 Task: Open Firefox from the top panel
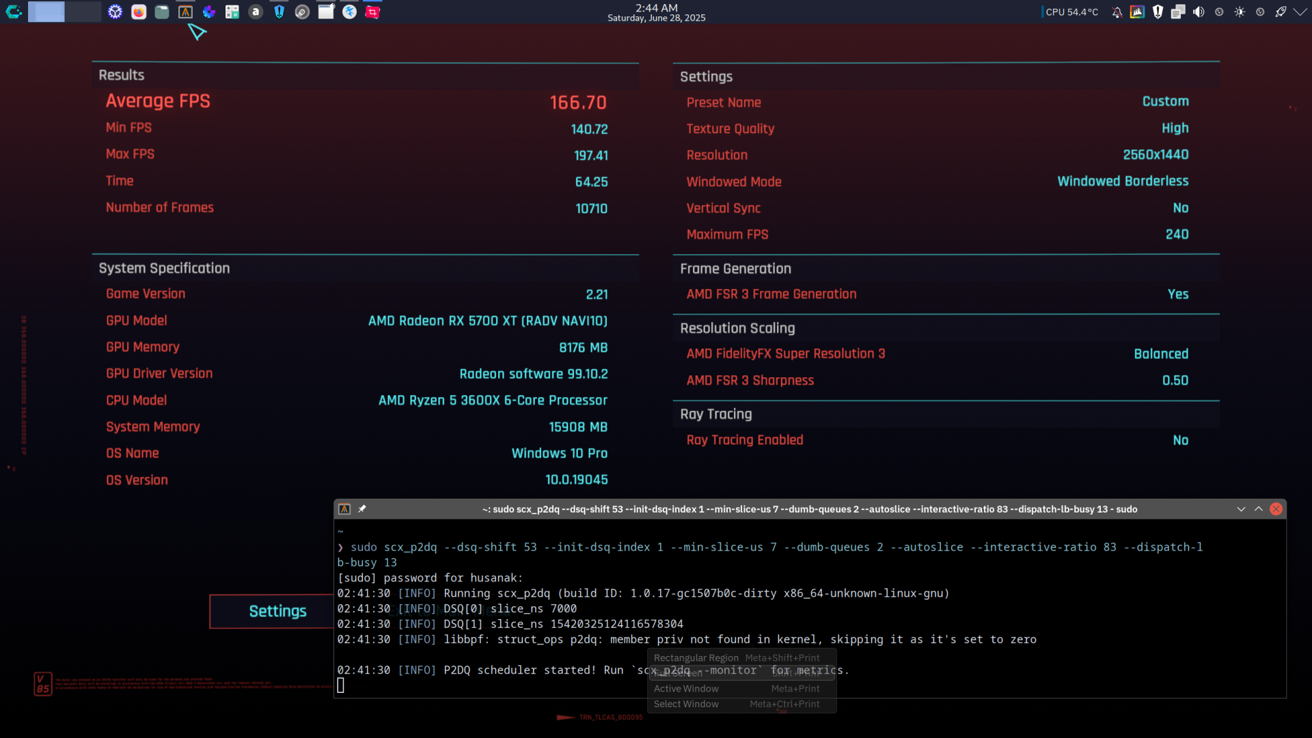point(139,12)
